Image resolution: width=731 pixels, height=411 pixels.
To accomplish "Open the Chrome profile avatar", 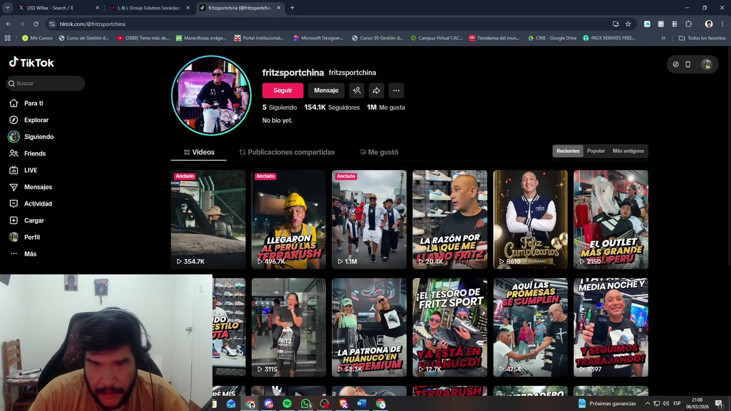I will [709, 24].
